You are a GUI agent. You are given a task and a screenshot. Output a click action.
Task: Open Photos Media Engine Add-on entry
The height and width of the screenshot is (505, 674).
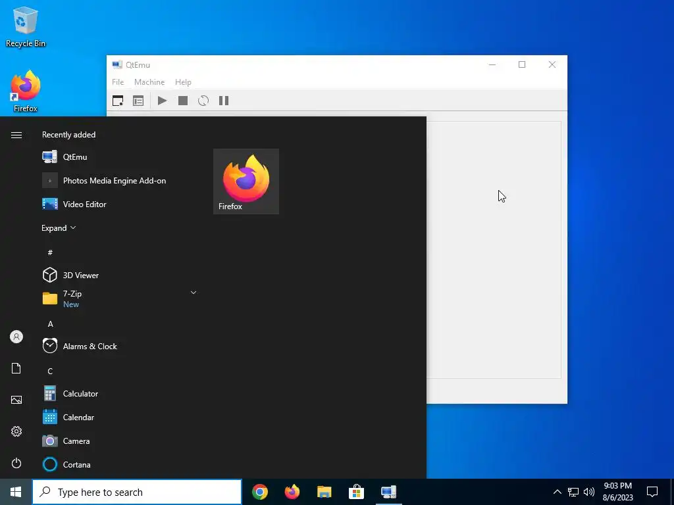120,180
